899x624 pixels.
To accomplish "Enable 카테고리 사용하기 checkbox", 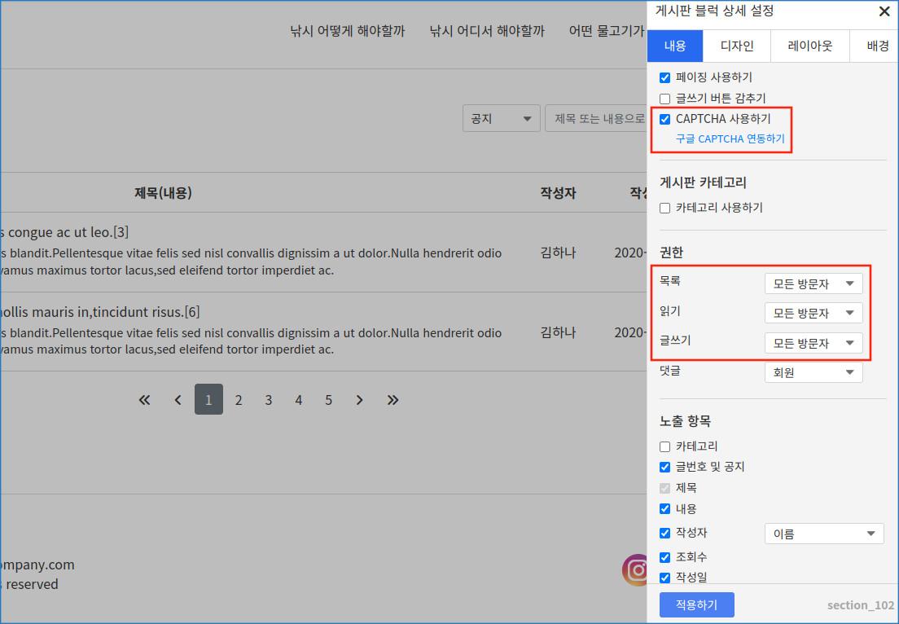I will 665,208.
